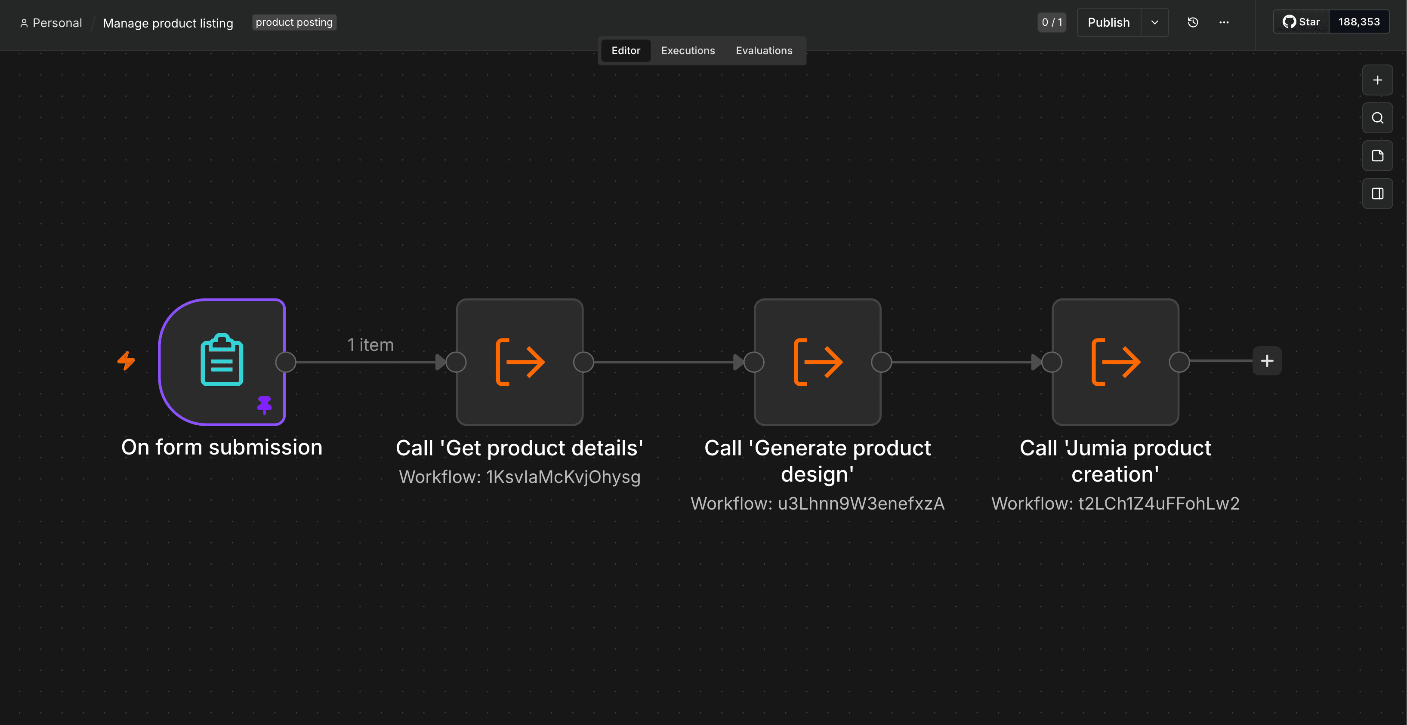
Task: Switch to the Evaluations tab
Action: (x=764, y=50)
